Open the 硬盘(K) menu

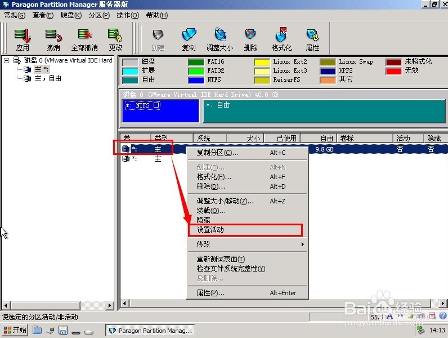tap(71, 15)
